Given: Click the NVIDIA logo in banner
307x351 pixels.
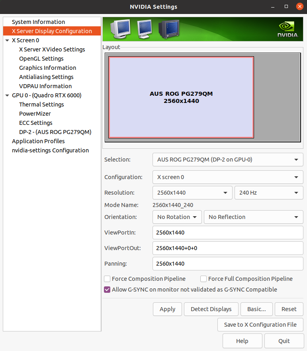Looking at the screenshot, I should coord(287,29).
